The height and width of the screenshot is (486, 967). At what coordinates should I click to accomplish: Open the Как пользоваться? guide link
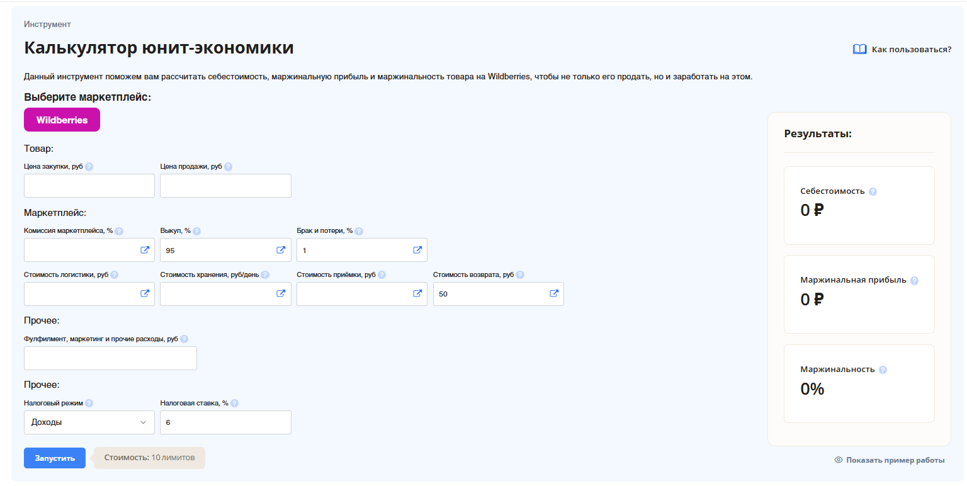point(902,49)
